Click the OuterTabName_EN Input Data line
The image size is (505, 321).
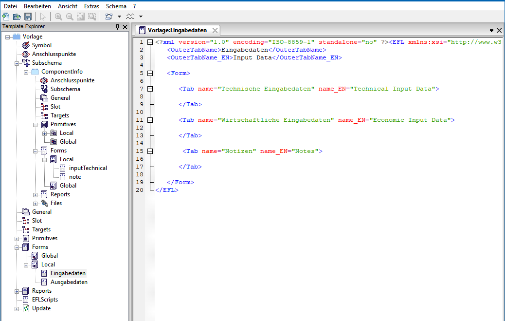[254, 58]
